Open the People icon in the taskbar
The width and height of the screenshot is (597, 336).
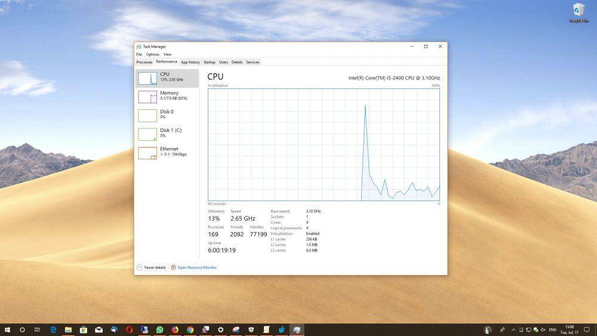tap(502, 330)
